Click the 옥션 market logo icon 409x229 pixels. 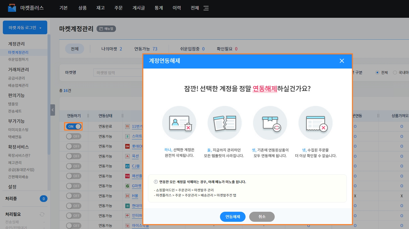[x=127, y=156]
